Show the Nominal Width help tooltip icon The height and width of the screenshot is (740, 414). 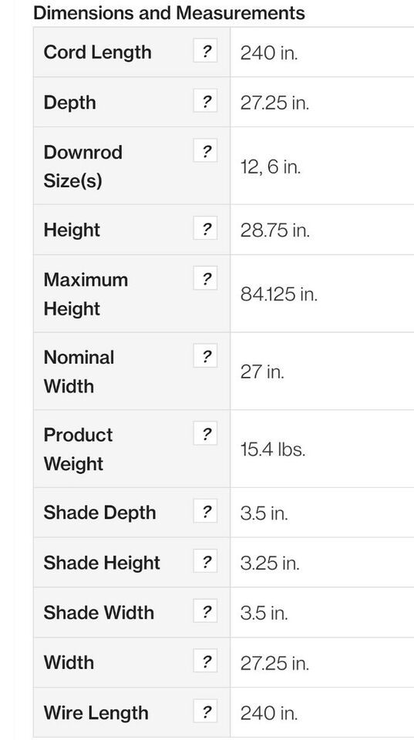pyautogui.click(x=205, y=356)
